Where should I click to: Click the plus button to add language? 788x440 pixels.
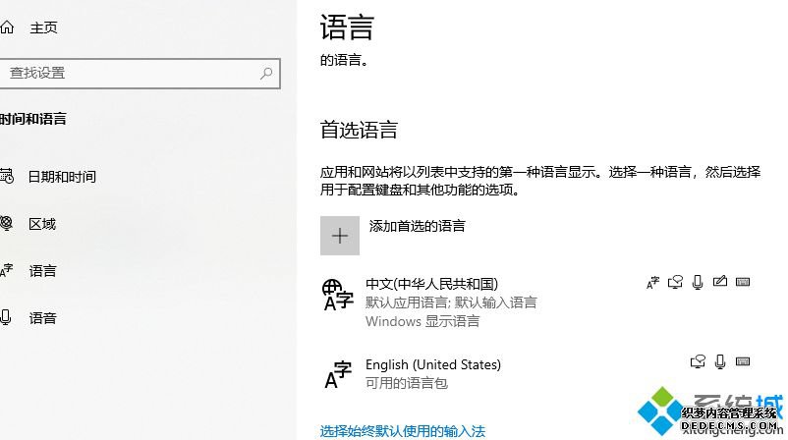(x=340, y=236)
